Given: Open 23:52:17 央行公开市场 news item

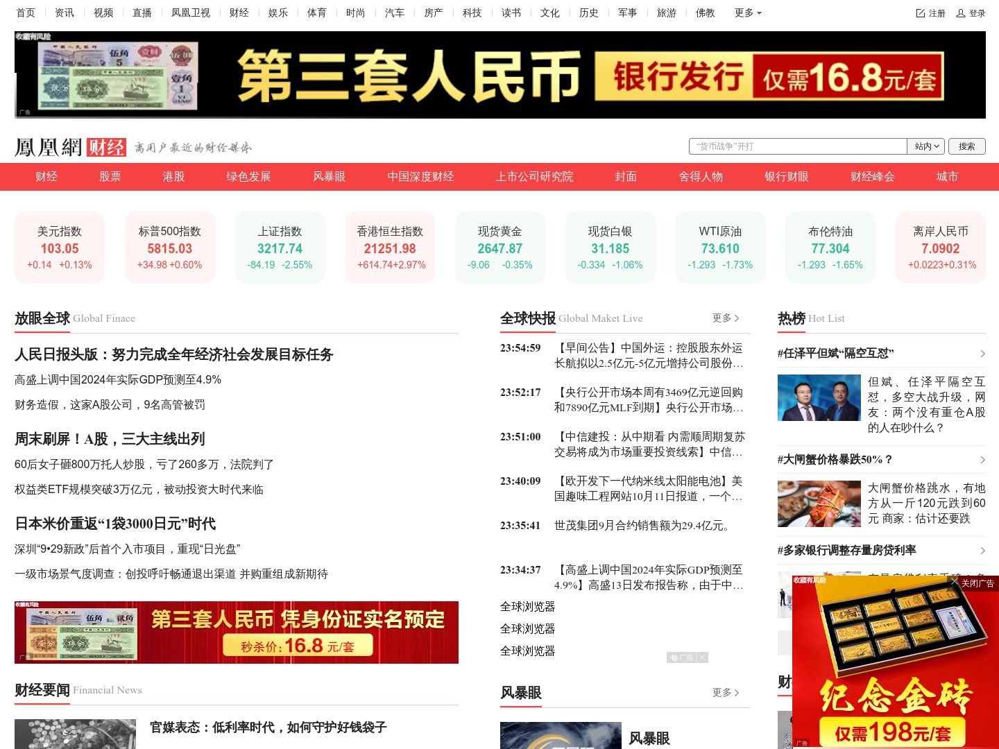Looking at the screenshot, I should coord(649,399).
